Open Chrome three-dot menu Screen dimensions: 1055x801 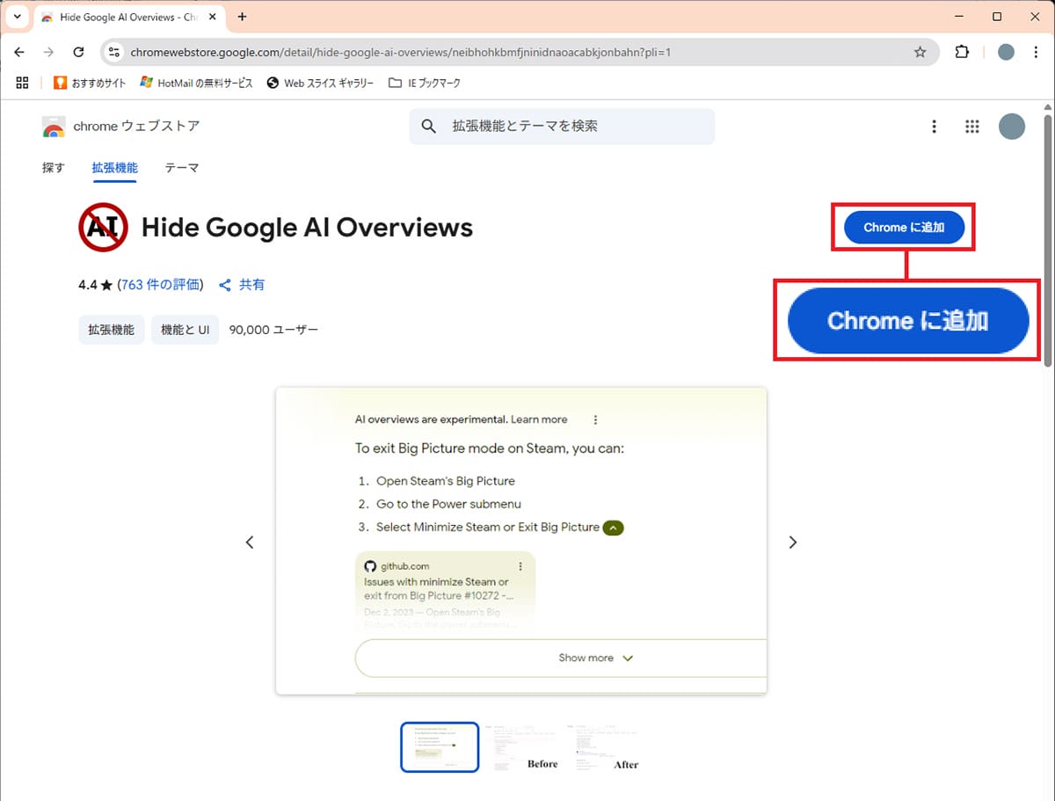click(1036, 52)
